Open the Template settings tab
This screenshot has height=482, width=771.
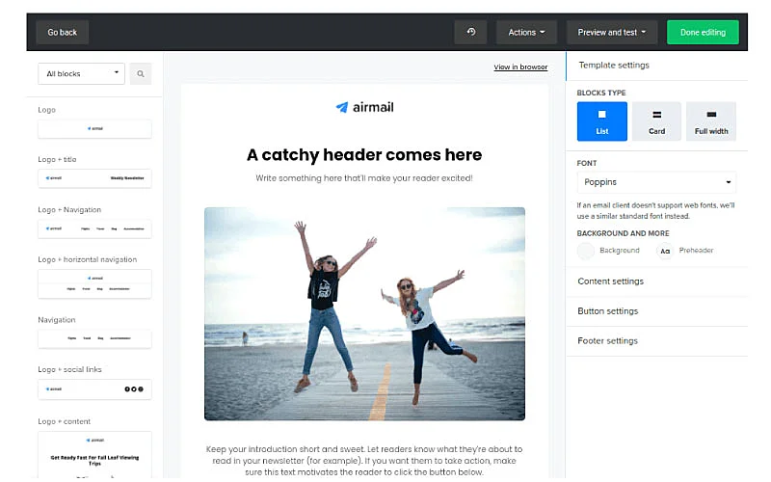coord(656,65)
